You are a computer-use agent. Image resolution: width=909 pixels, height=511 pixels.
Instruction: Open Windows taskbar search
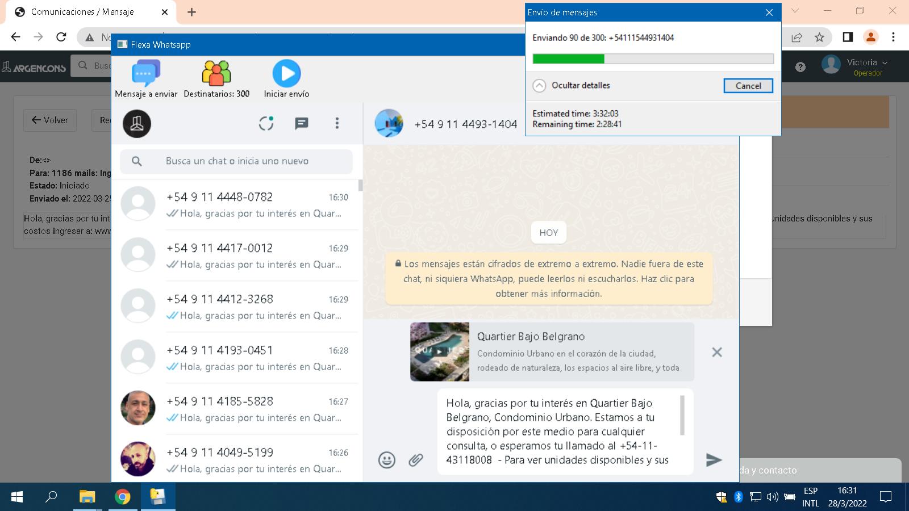[x=51, y=497]
